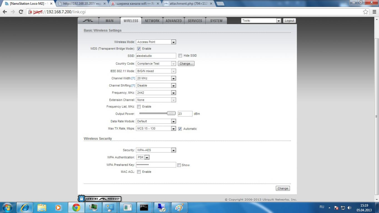Go back with the browser back arrow

[x=5, y=12]
